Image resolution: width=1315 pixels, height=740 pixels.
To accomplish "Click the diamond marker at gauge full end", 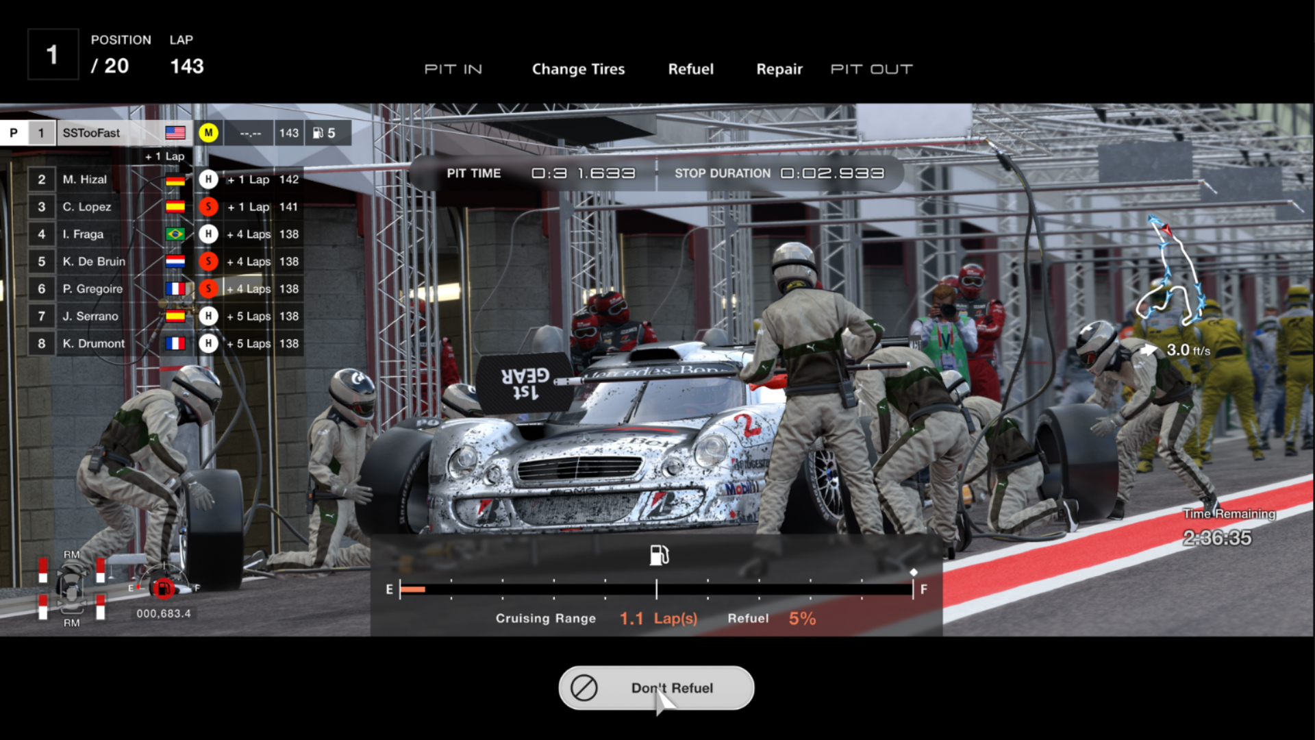I will (x=914, y=572).
